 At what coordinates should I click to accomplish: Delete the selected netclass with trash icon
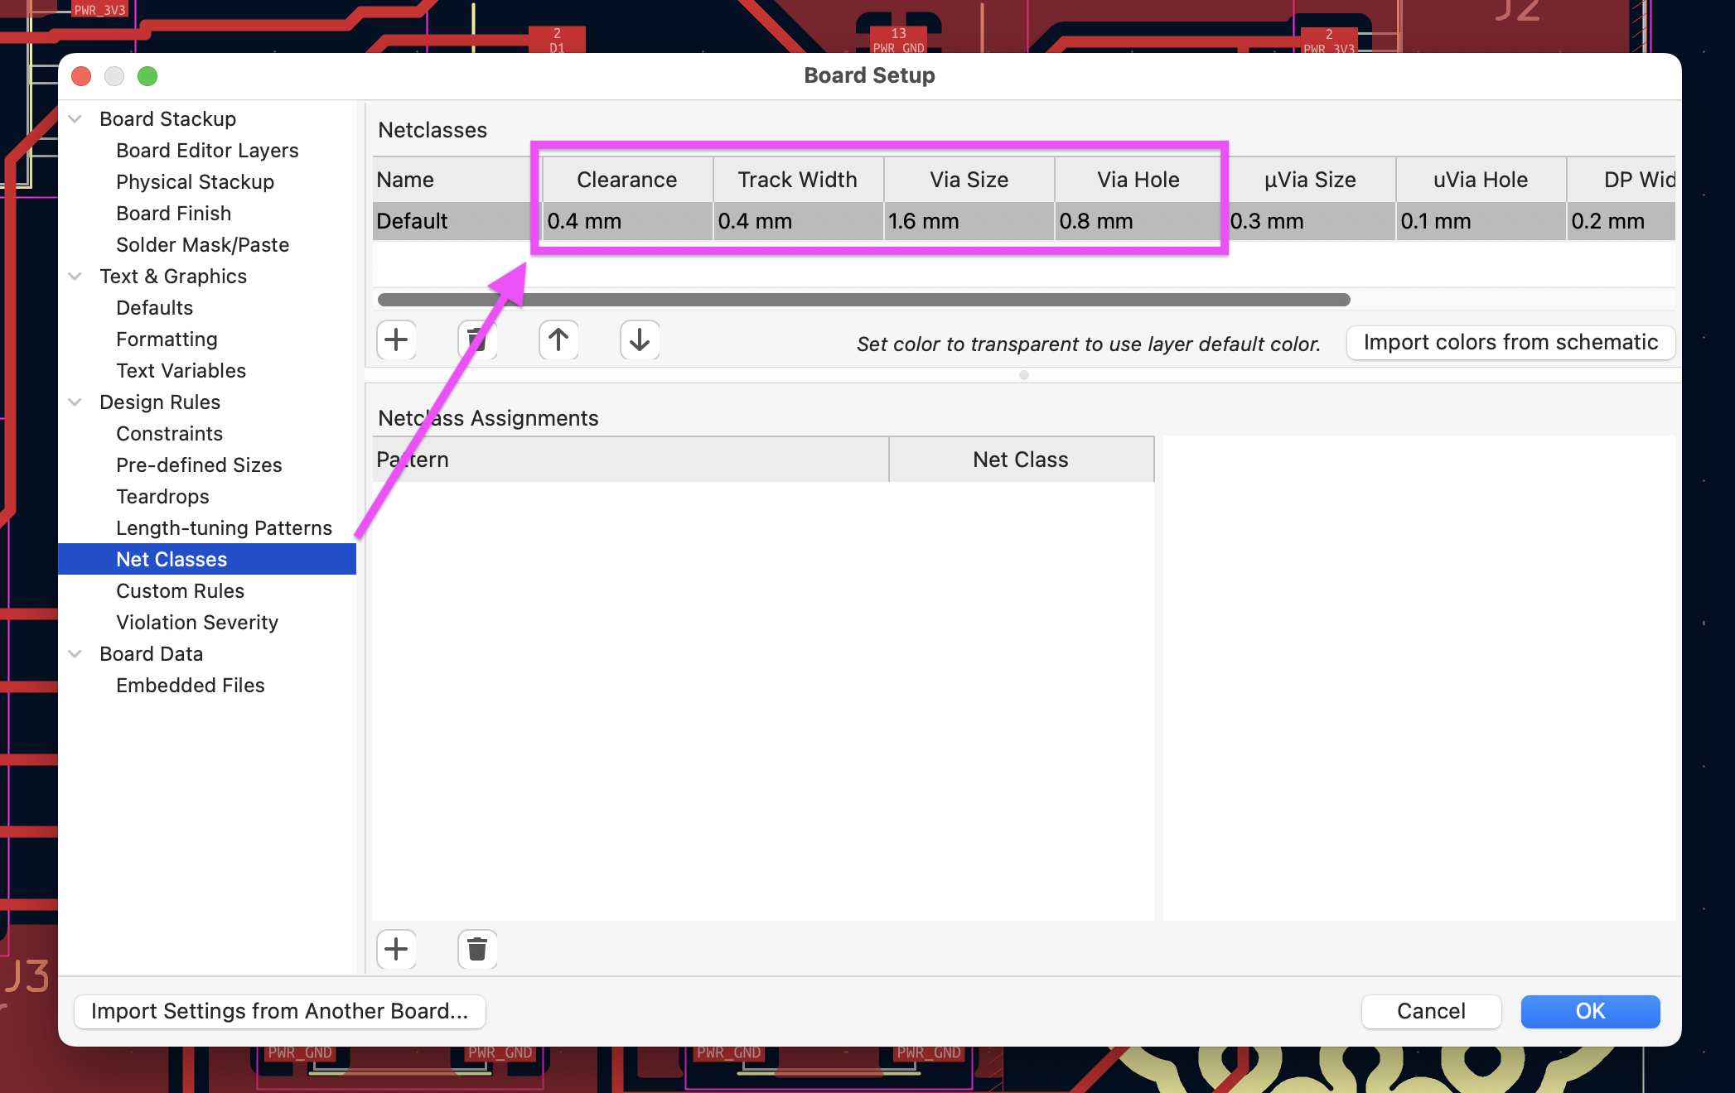tap(477, 339)
